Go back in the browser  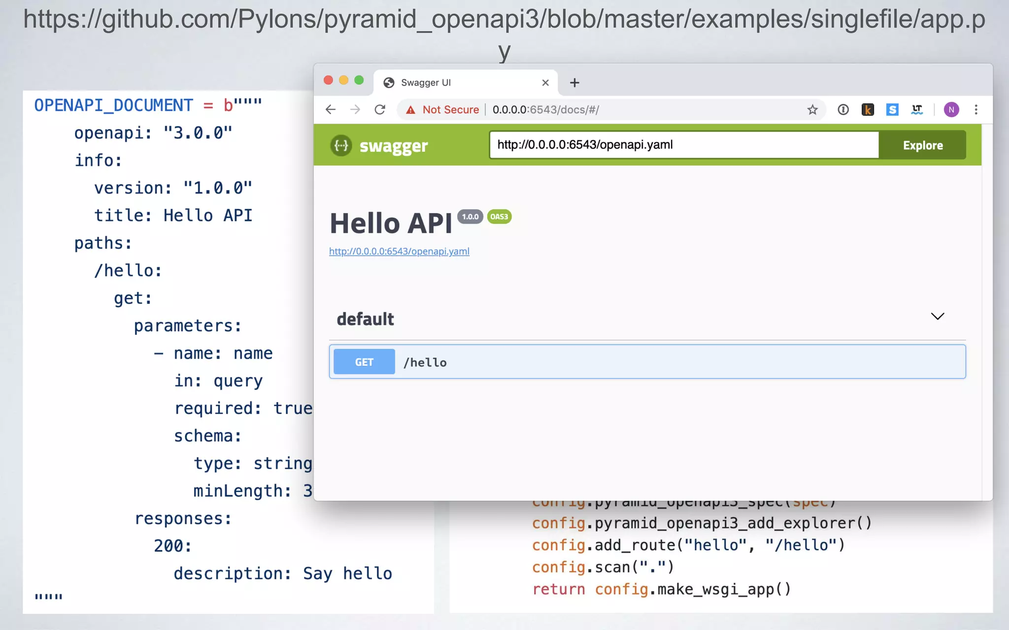click(331, 109)
